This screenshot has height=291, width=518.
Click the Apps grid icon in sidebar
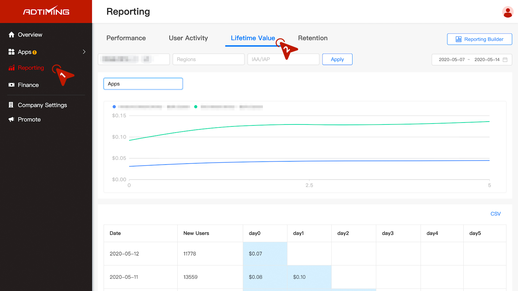[12, 52]
